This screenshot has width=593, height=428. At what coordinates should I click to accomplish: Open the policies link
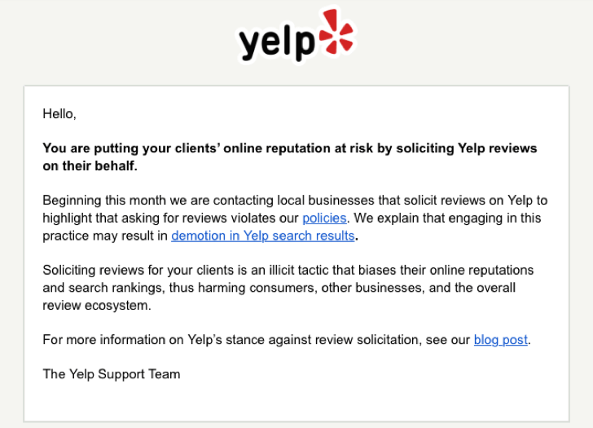(x=324, y=218)
